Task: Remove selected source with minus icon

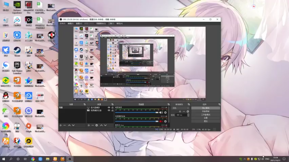Action: pyautogui.click(x=92, y=125)
